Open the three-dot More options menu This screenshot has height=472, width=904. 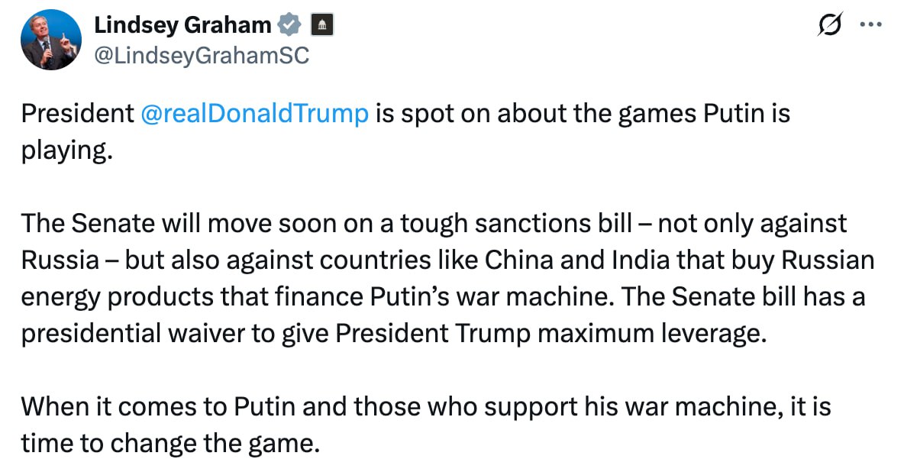(870, 25)
